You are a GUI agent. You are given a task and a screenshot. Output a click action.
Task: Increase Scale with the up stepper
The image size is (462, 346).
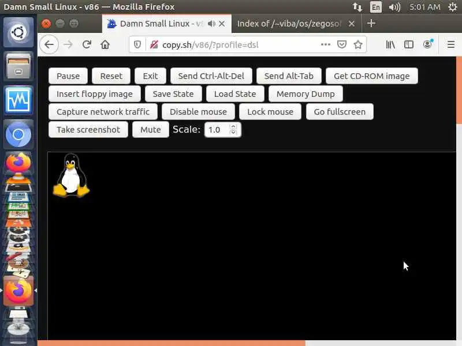pos(233,126)
